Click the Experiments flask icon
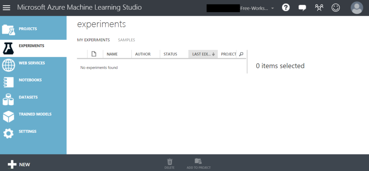Image resolution: width=369 pixels, height=171 pixels. (8, 48)
